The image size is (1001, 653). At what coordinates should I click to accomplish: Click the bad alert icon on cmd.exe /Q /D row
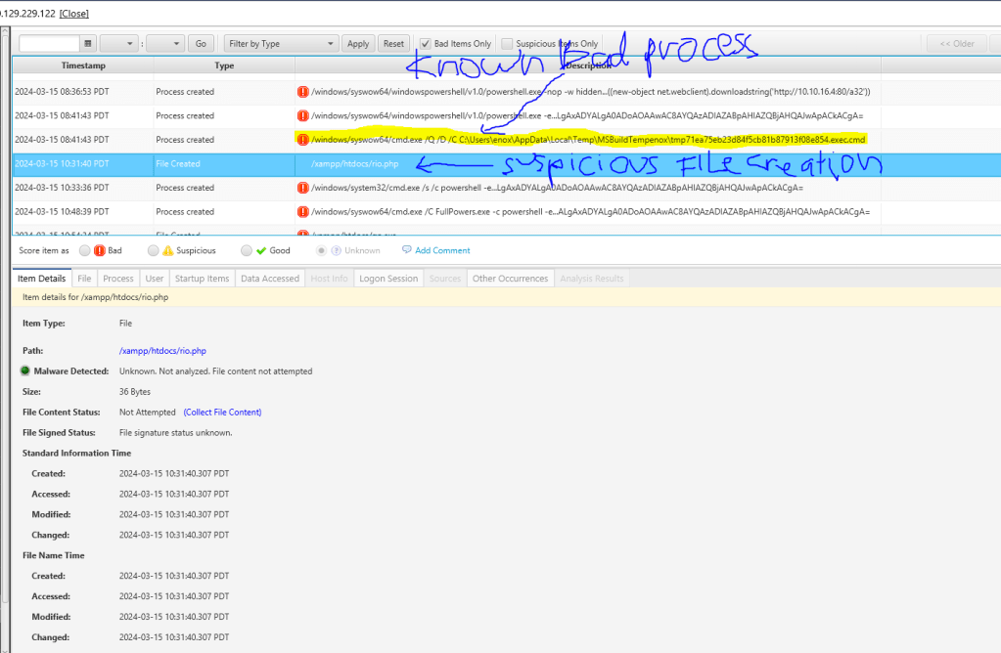[x=303, y=140]
